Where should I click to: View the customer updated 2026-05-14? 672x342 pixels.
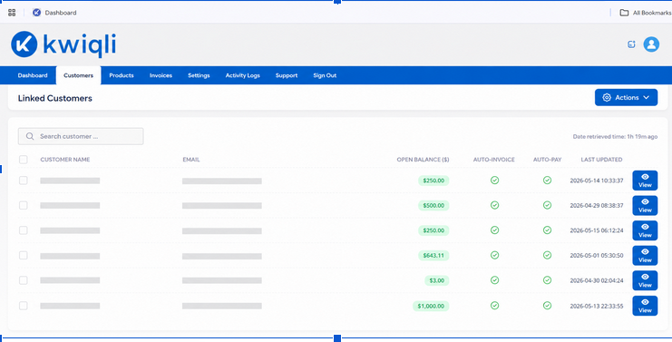645,181
